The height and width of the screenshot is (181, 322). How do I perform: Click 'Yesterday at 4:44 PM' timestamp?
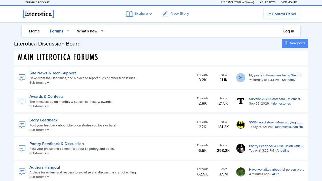click(264, 80)
